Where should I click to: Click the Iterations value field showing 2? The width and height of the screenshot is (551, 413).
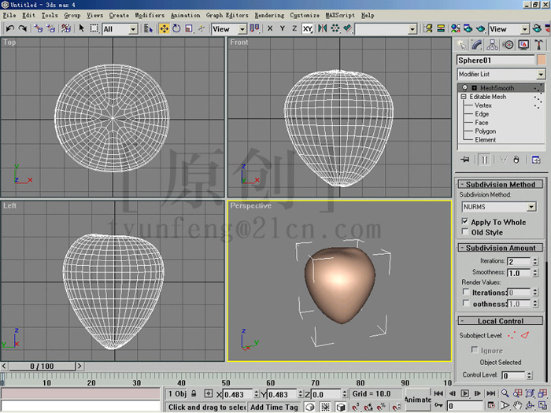coord(519,261)
